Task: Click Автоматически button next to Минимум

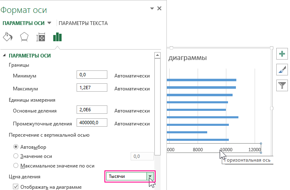Action: tap(132, 76)
